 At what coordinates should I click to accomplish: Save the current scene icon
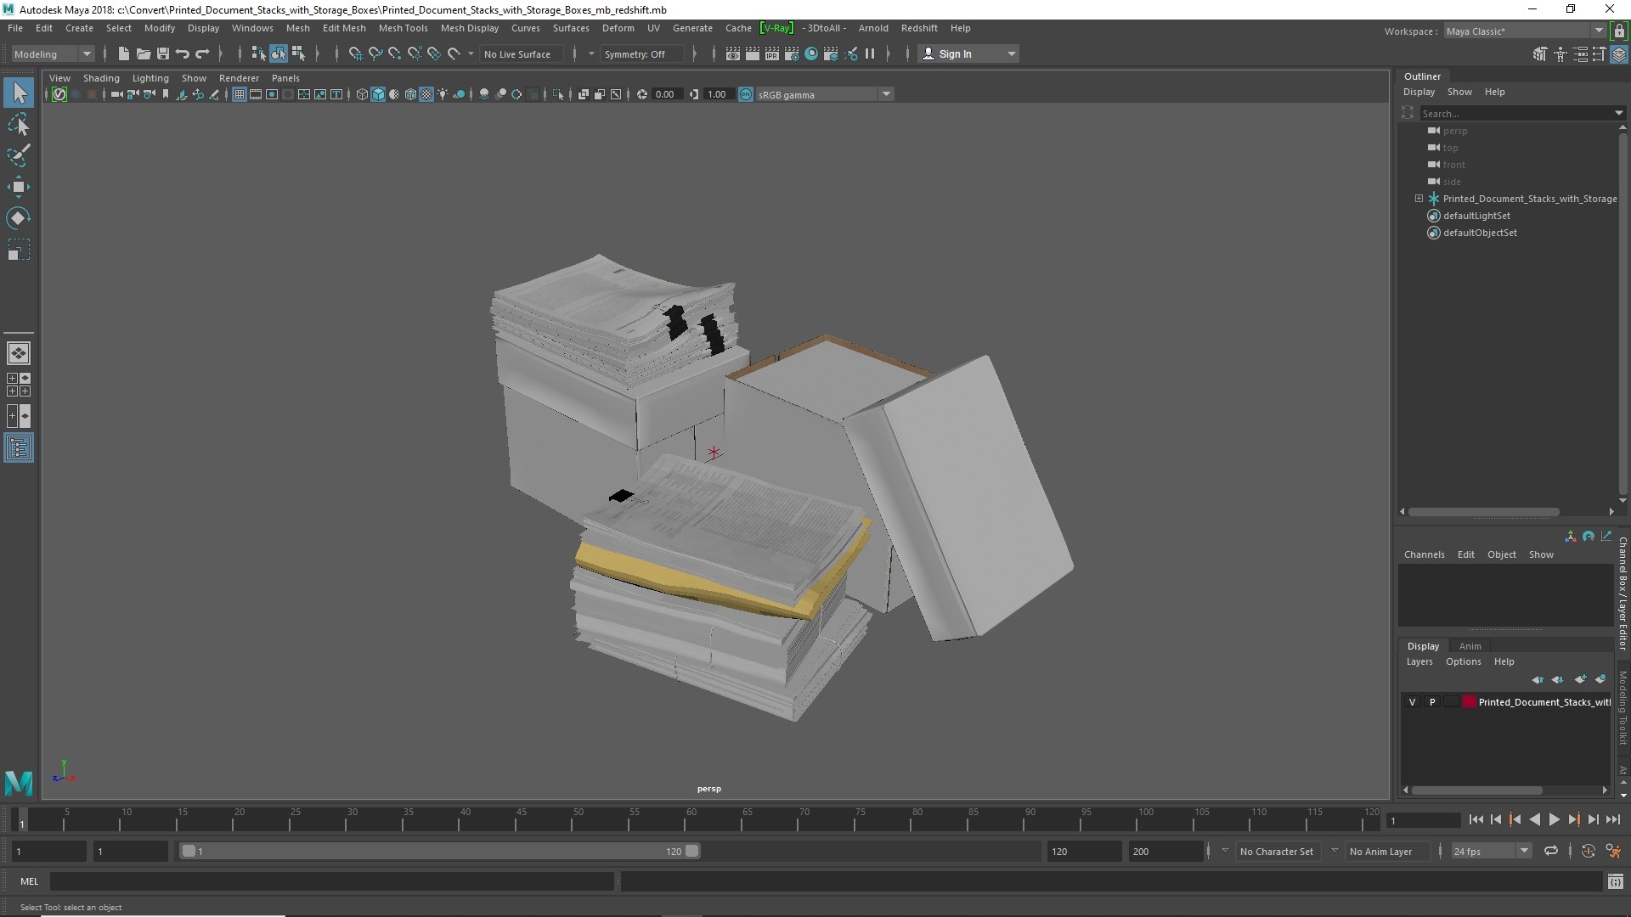[x=162, y=53]
